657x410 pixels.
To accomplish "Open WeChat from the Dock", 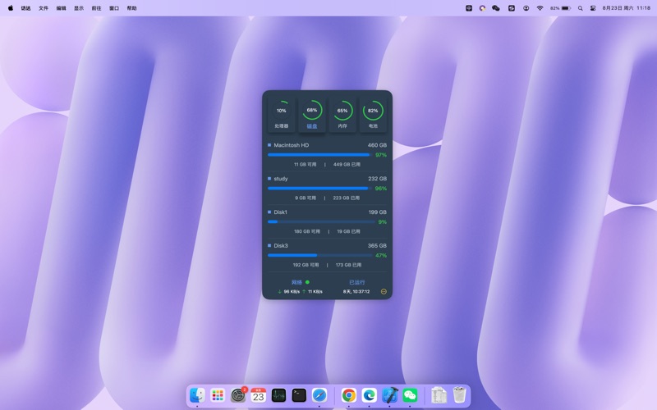I will pyautogui.click(x=410, y=395).
